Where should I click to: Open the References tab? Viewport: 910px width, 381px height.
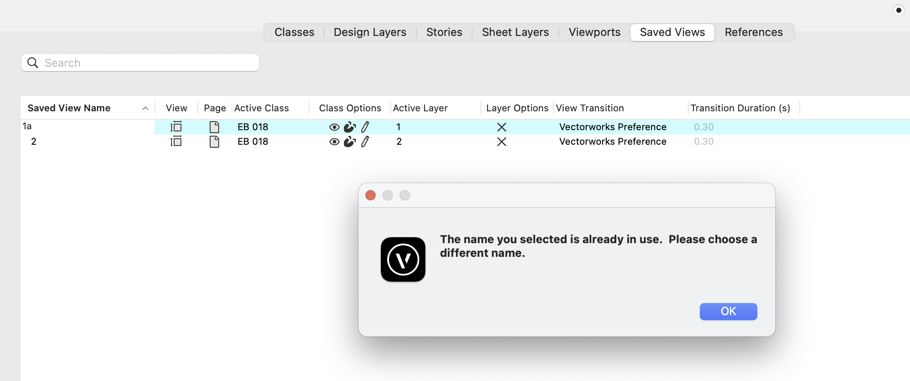(753, 32)
